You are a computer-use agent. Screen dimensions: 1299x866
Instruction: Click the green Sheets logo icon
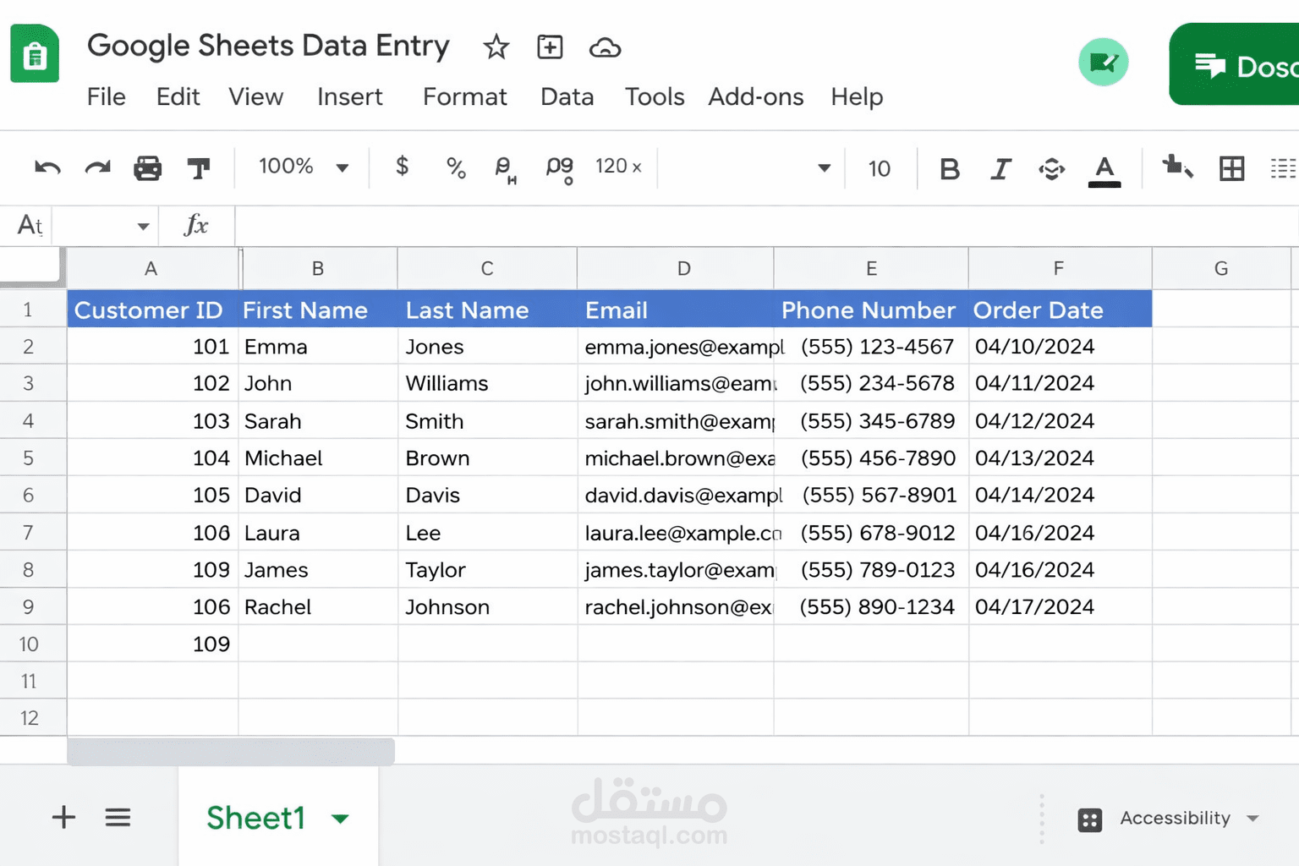click(x=35, y=54)
